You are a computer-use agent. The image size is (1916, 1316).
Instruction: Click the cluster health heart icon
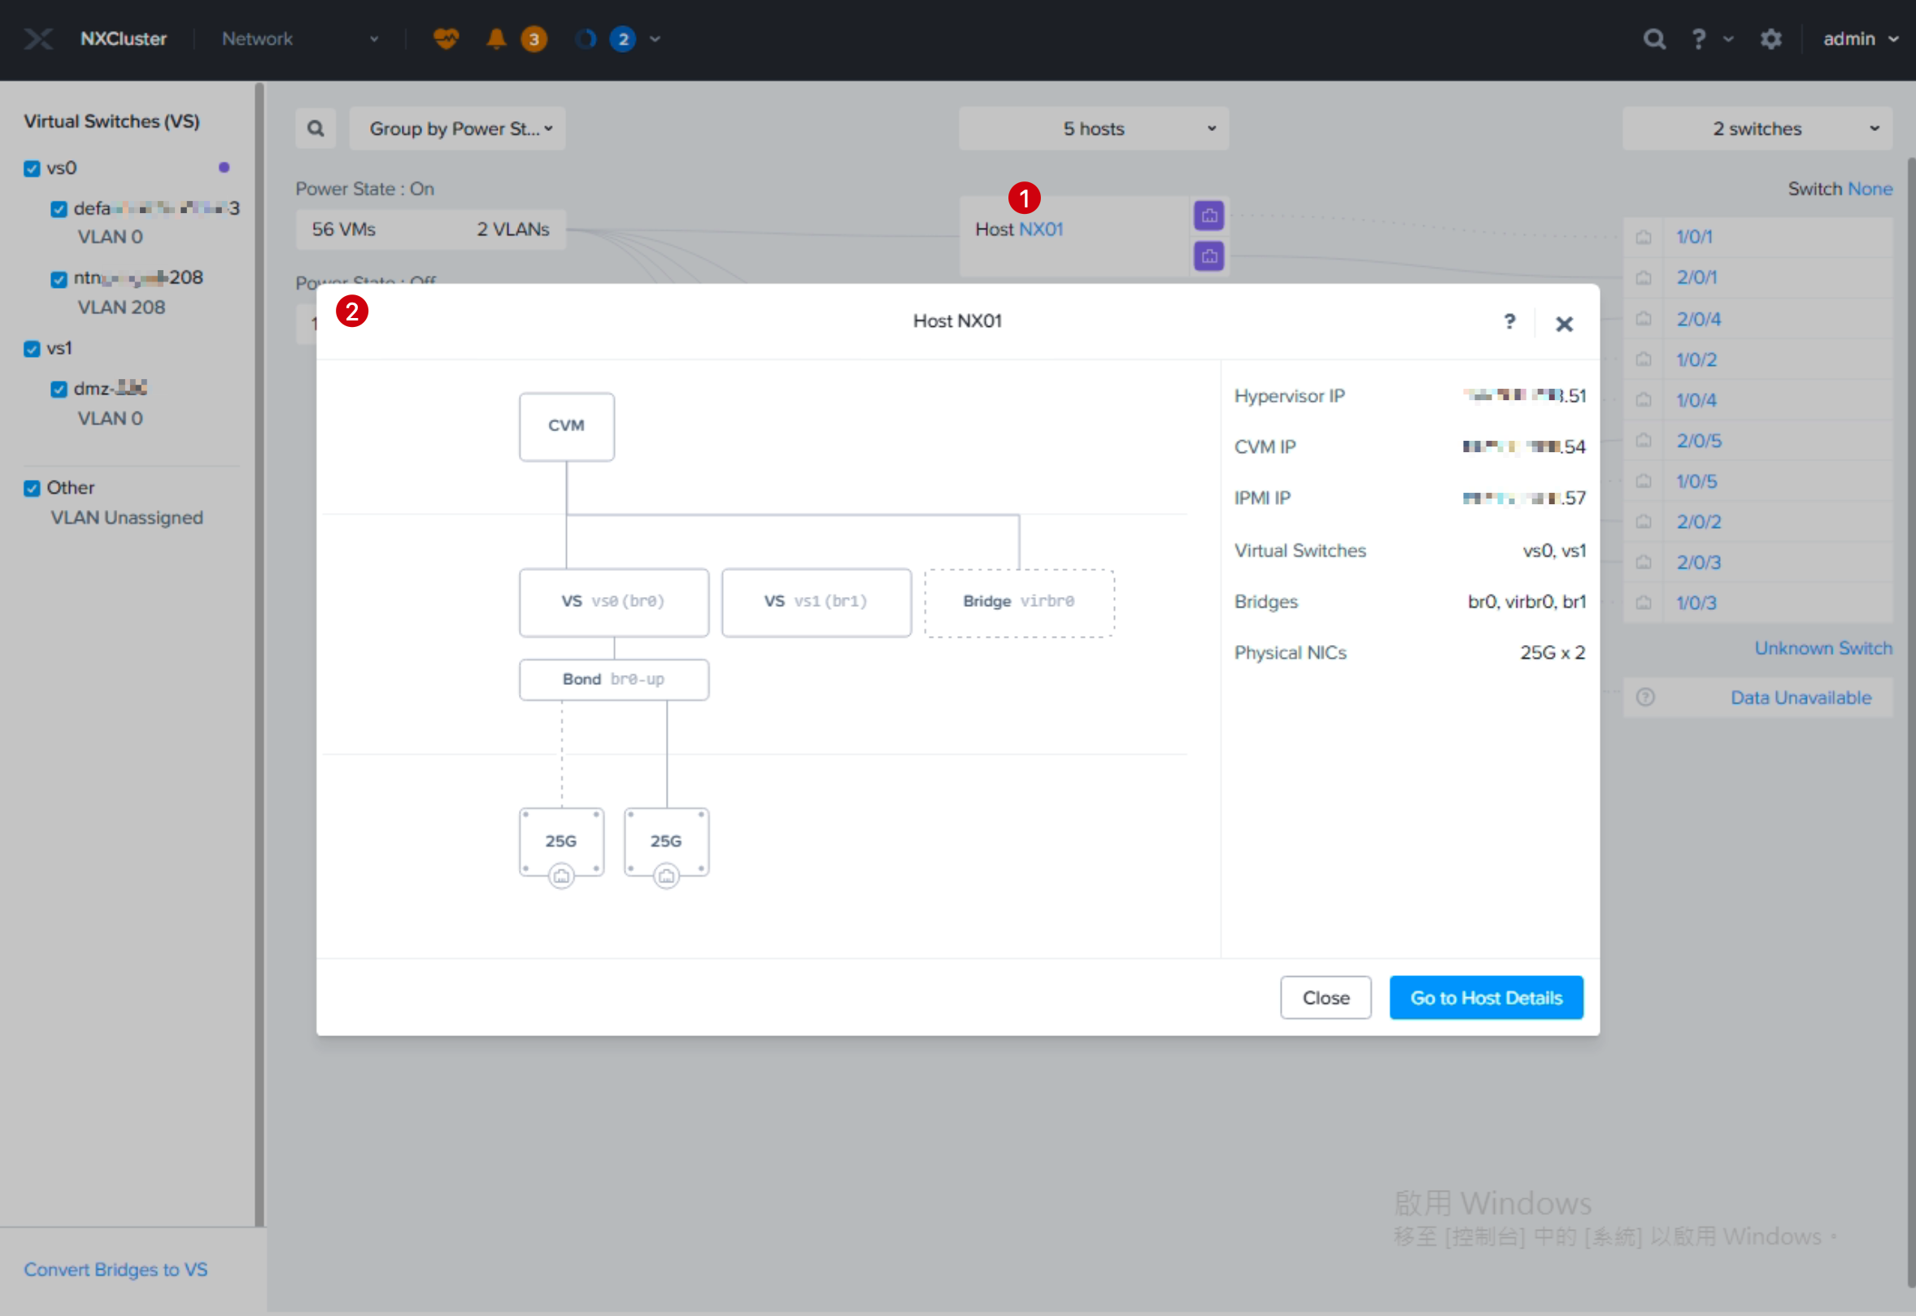[x=446, y=39]
